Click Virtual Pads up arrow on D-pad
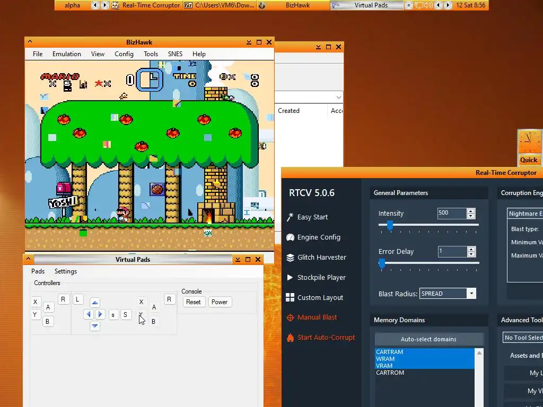543x407 pixels. [95, 303]
